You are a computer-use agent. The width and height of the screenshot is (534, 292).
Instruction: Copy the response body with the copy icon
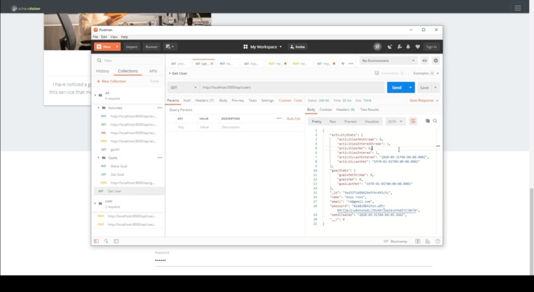pyautogui.click(x=427, y=121)
